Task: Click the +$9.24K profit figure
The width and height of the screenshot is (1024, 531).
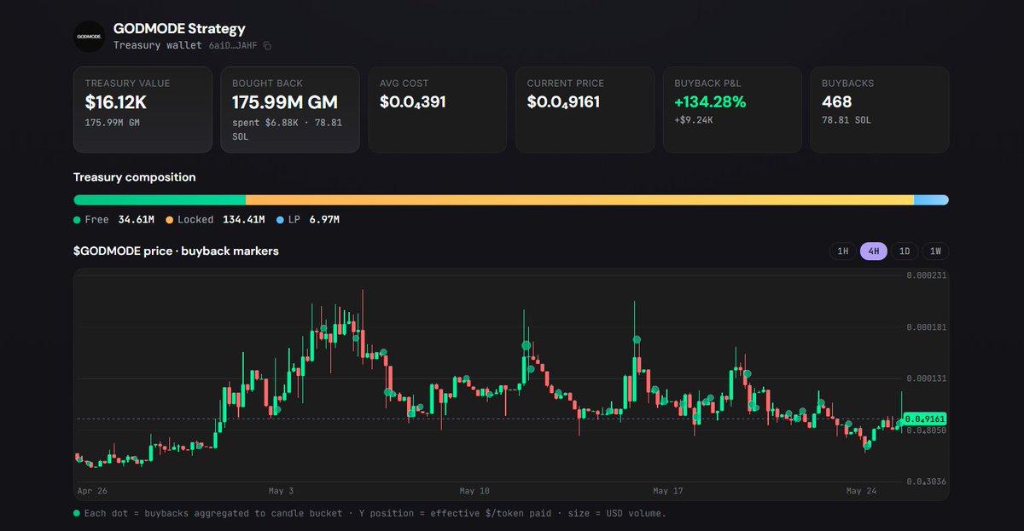Action: [694, 121]
